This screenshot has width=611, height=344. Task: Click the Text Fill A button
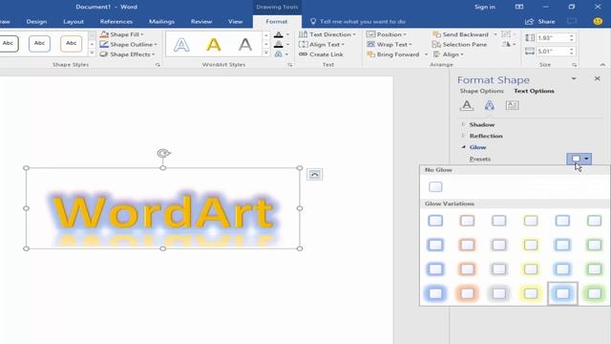point(278,34)
